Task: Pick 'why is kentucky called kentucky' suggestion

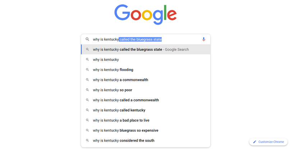Action: click(119, 110)
